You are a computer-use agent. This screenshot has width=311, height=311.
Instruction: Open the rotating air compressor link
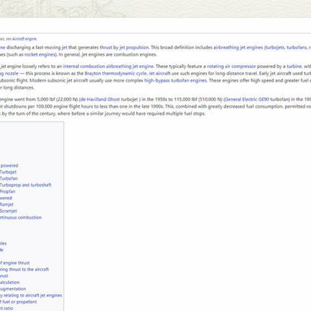coord(231,66)
